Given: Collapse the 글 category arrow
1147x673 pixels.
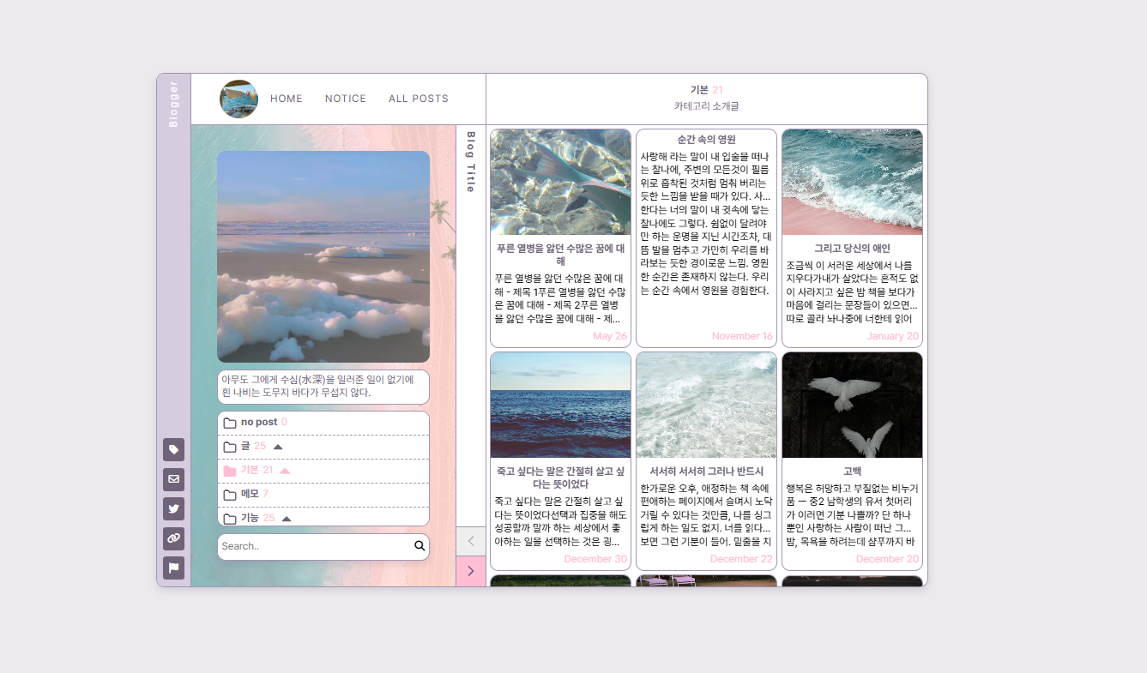Looking at the screenshot, I should coord(278,447).
